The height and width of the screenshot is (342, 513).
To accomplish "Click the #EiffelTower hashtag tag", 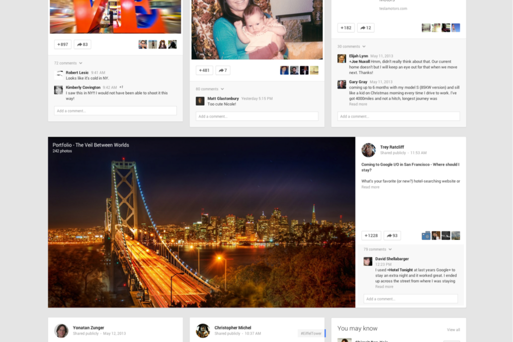I will [x=311, y=333].
